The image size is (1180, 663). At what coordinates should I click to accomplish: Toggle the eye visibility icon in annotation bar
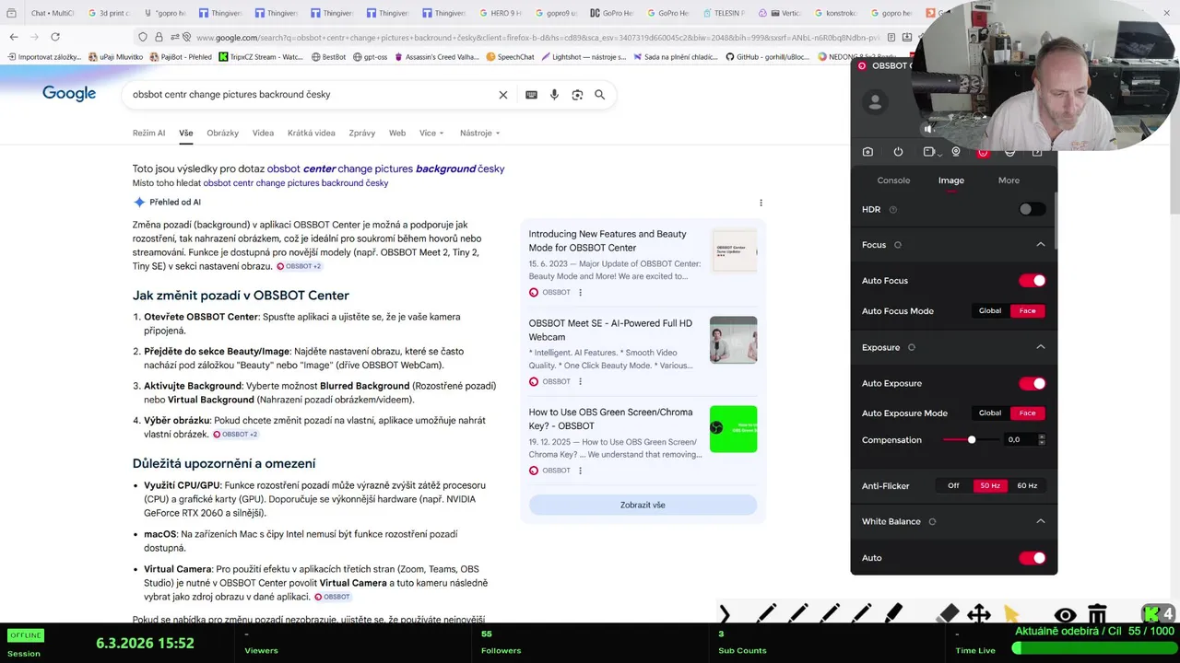tap(1065, 615)
